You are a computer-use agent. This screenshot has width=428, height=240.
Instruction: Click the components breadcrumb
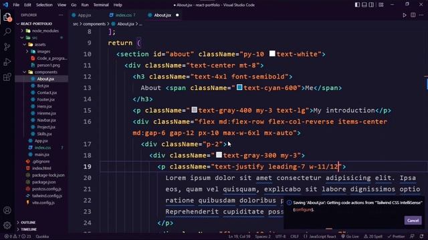click(94, 24)
